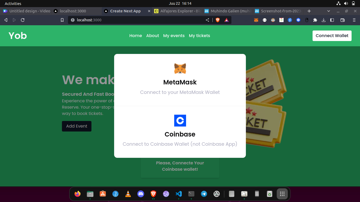Open the network status icon in top bar
This screenshot has width=360, height=202.
(x=339, y=3)
